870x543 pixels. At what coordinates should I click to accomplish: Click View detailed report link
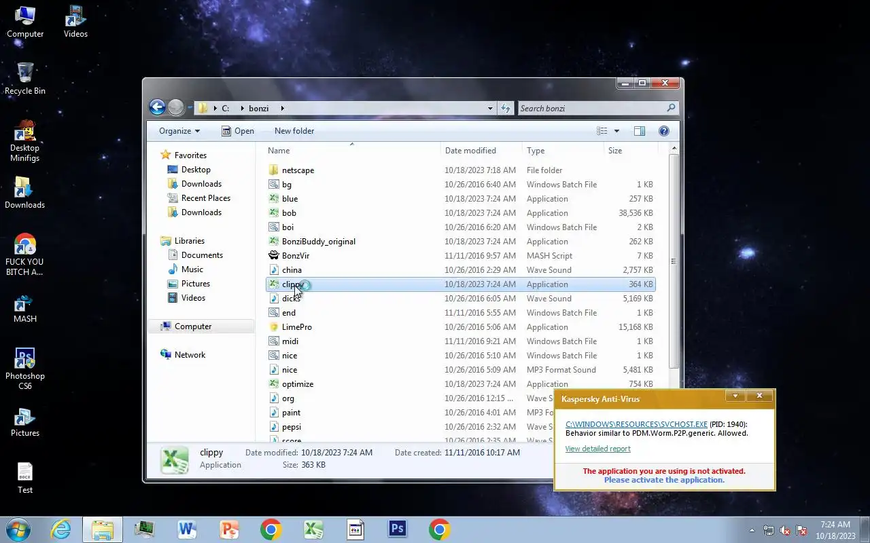(597, 449)
